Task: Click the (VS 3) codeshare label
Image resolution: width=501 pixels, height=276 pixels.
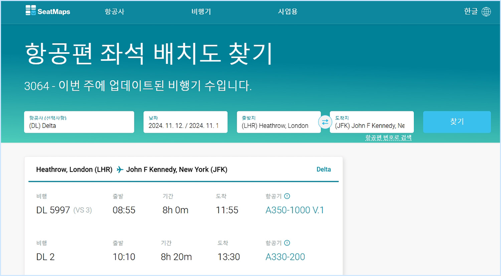Action: coord(82,210)
